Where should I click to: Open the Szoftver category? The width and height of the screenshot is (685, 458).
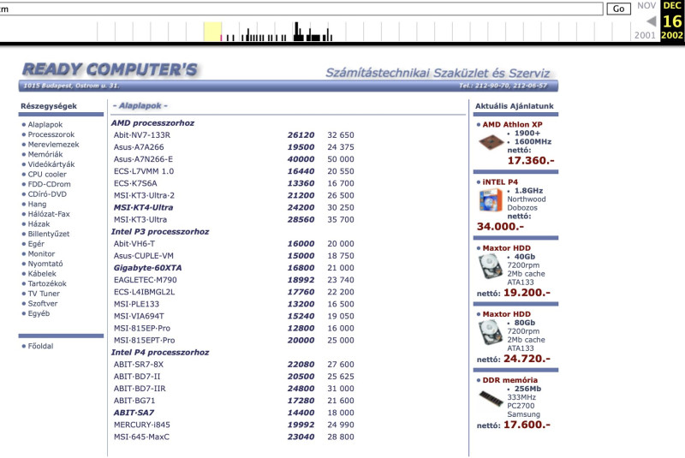pyautogui.click(x=42, y=303)
